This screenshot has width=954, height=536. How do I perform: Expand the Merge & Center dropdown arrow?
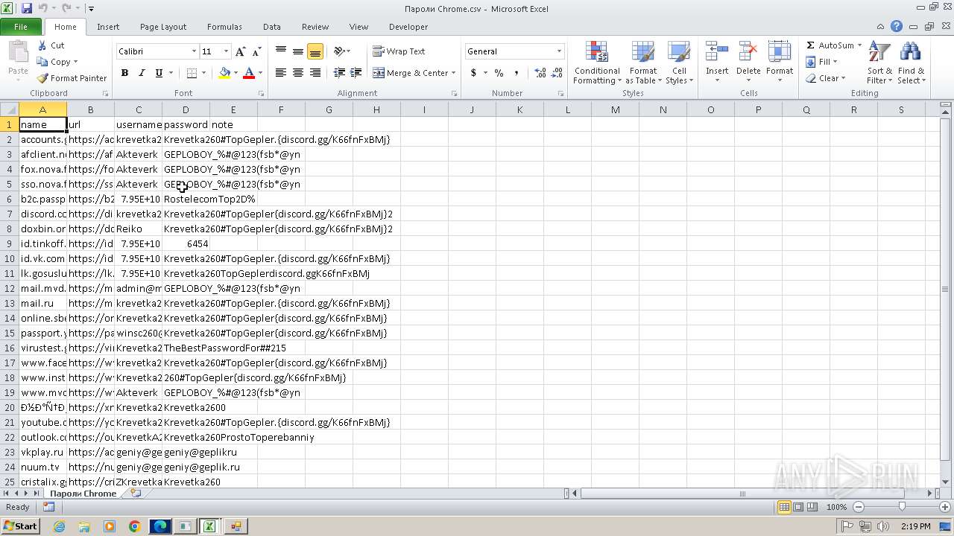(x=454, y=73)
